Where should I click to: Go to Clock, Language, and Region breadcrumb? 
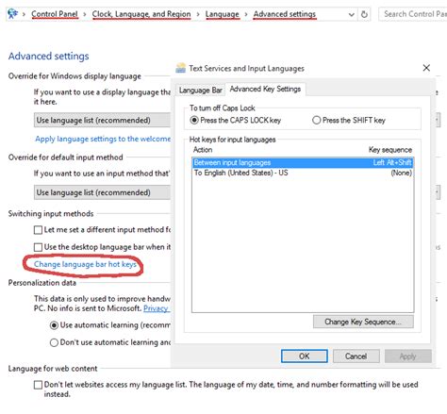141,14
